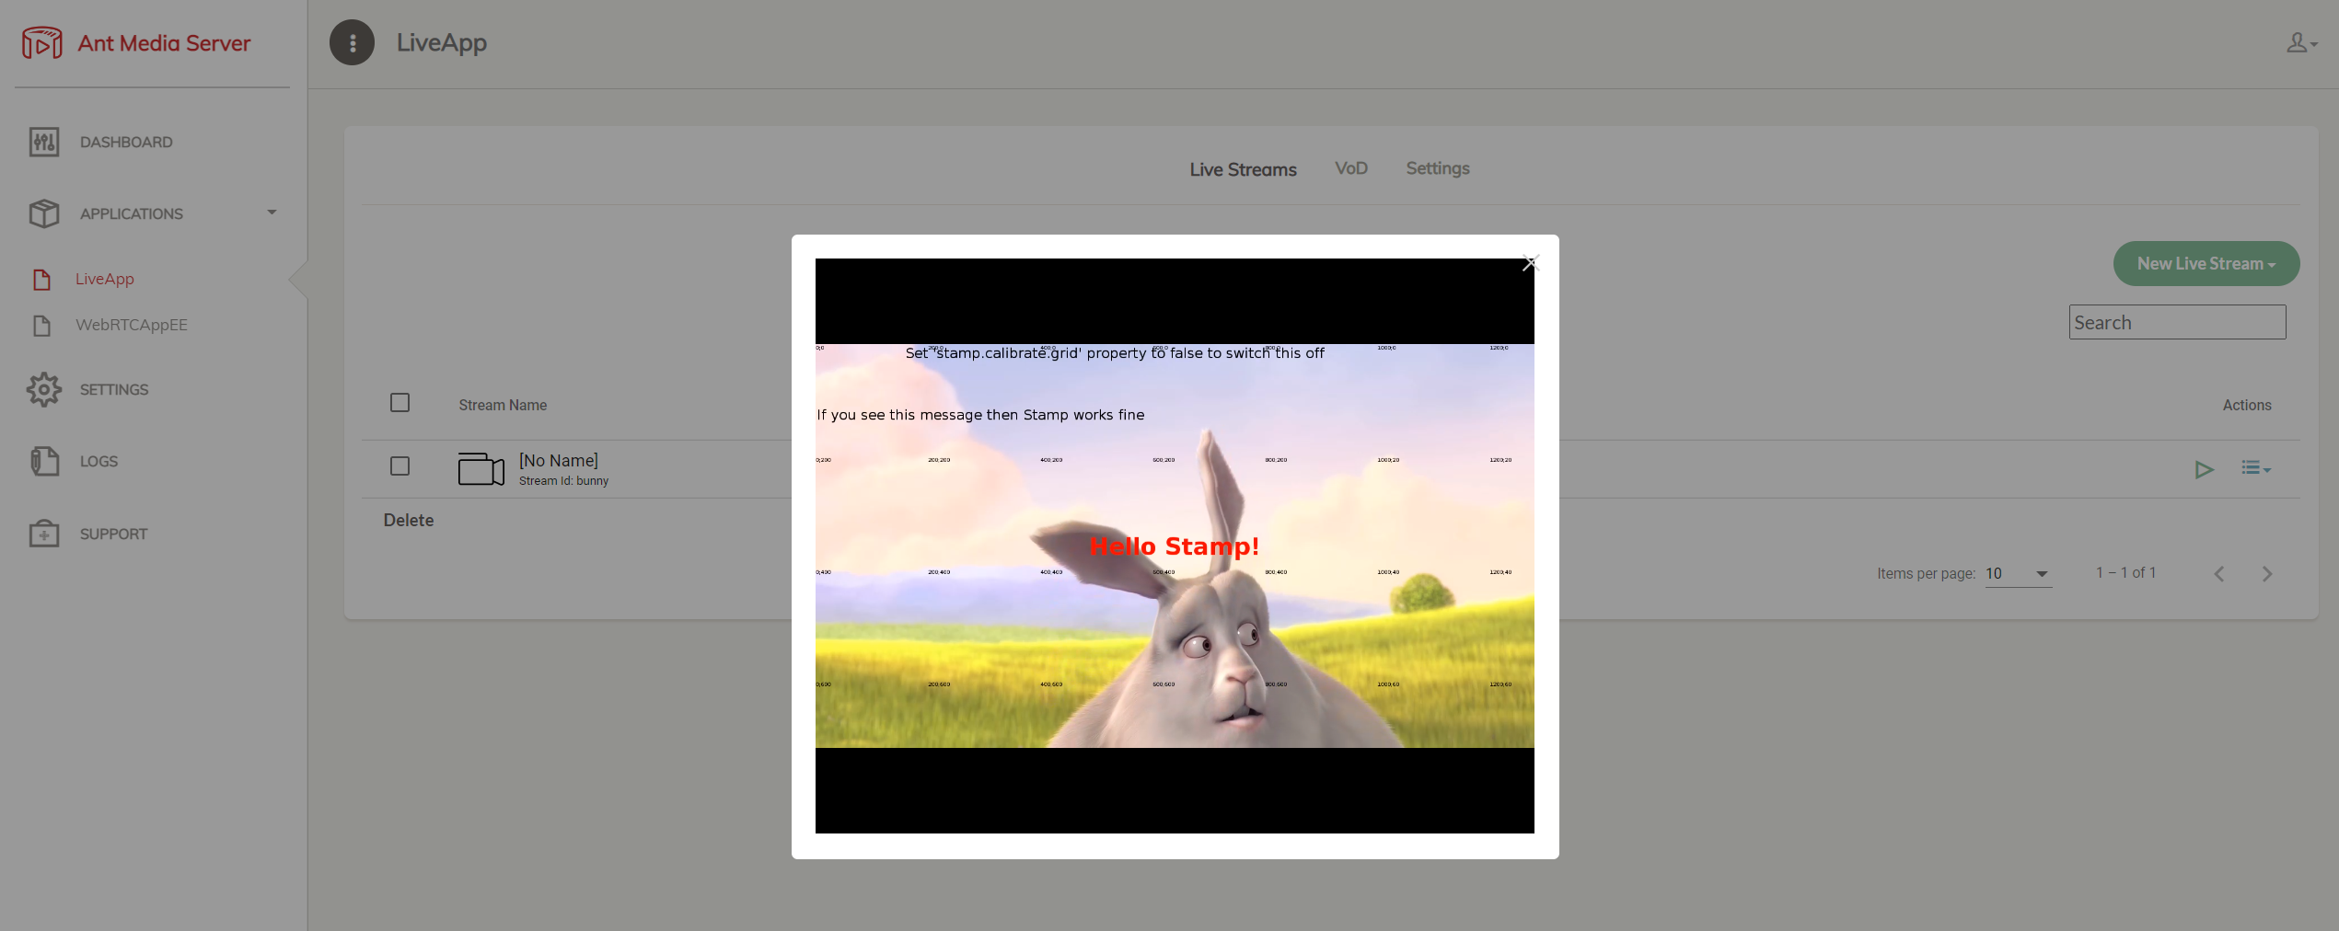Click into the Search input field
2339x931 pixels.
[2176, 323]
